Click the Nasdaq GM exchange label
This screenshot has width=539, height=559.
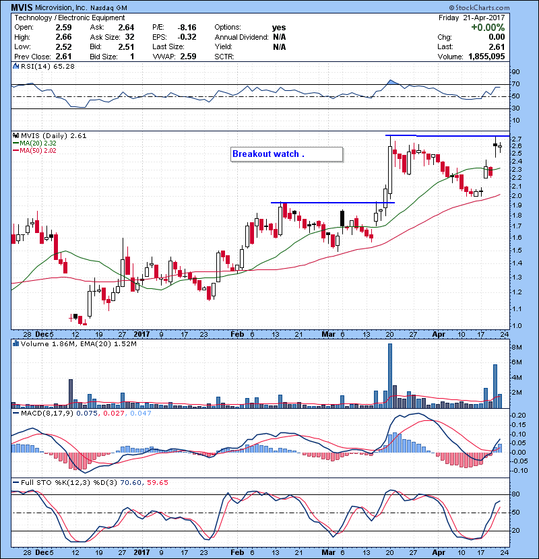click(x=108, y=8)
